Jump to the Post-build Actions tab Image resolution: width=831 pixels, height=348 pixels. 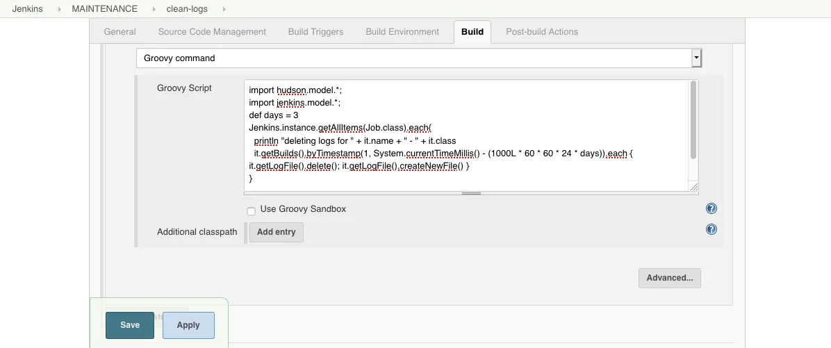[542, 32]
